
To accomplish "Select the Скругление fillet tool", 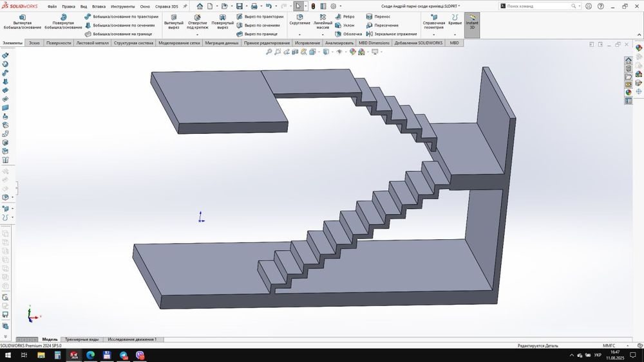I will (x=299, y=19).
